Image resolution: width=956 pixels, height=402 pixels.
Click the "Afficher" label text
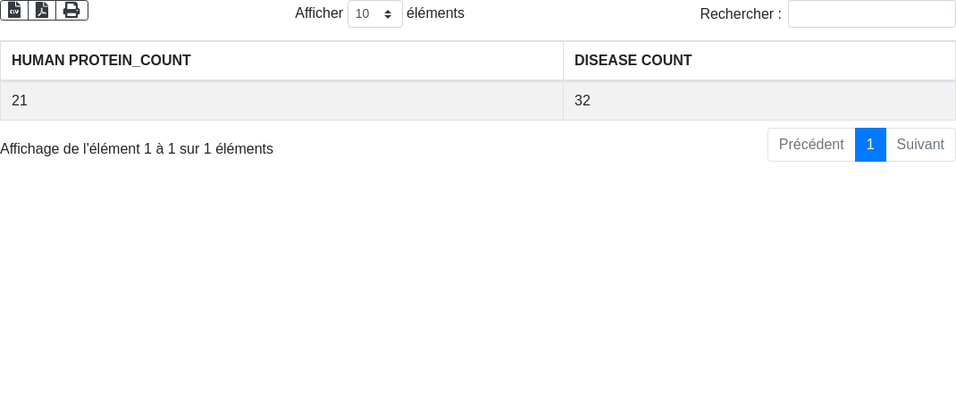319,13
